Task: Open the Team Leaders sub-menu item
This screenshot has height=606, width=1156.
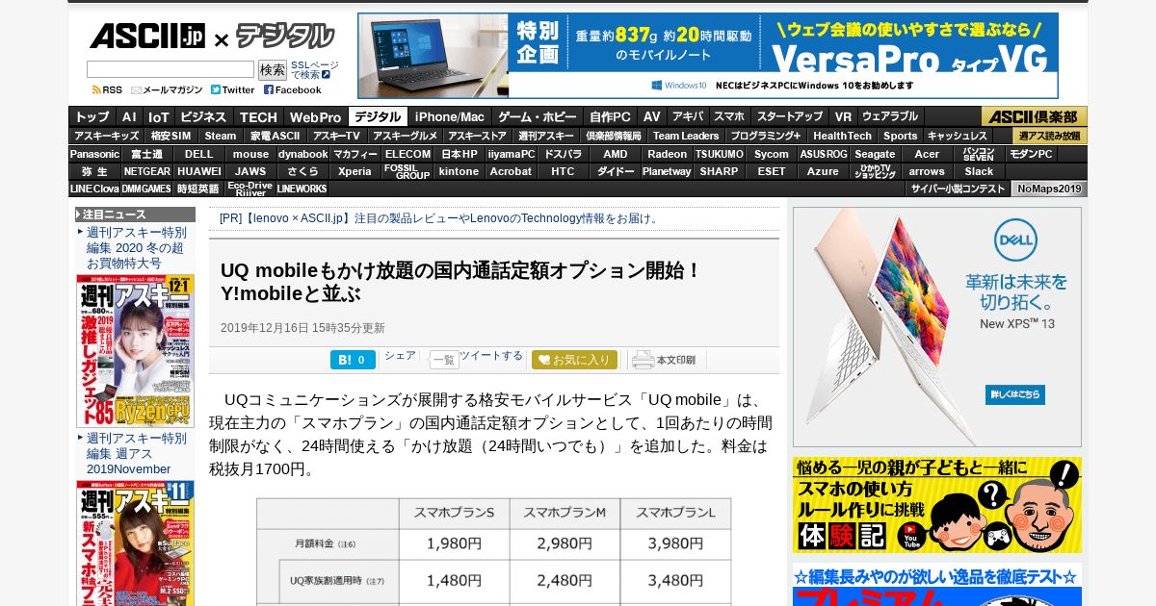Action: [686, 136]
